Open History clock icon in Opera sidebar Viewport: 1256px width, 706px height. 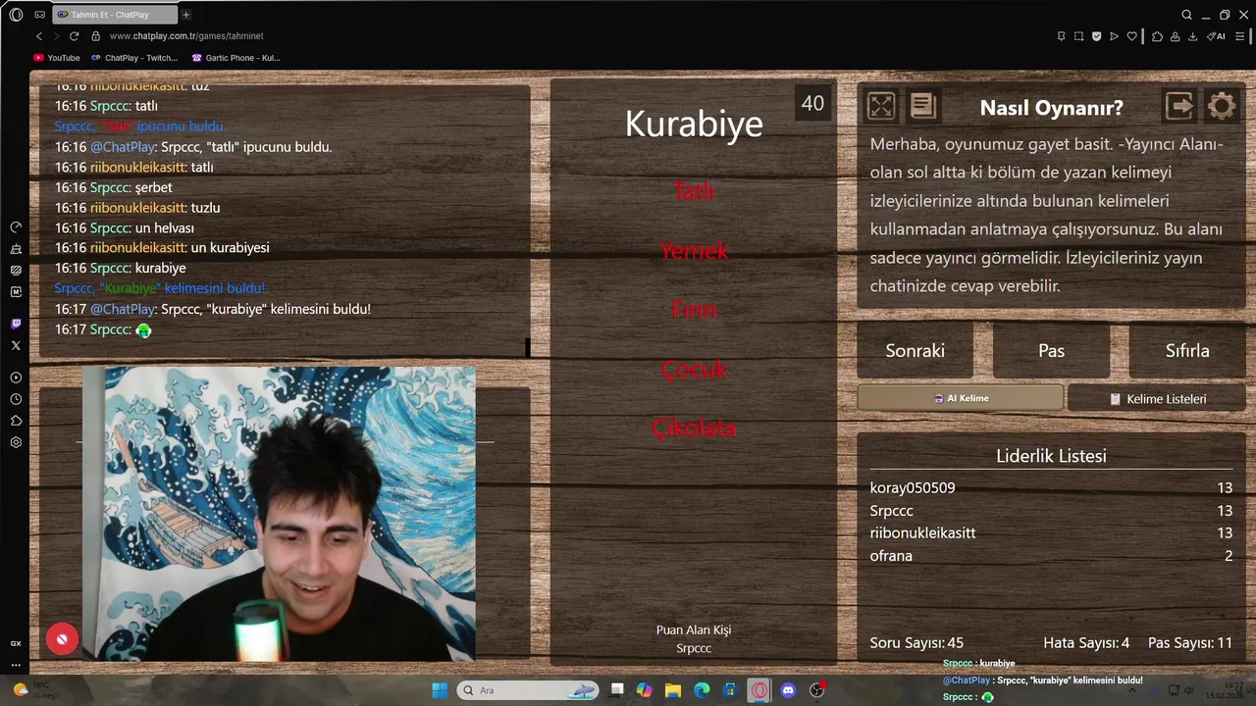click(16, 399)
